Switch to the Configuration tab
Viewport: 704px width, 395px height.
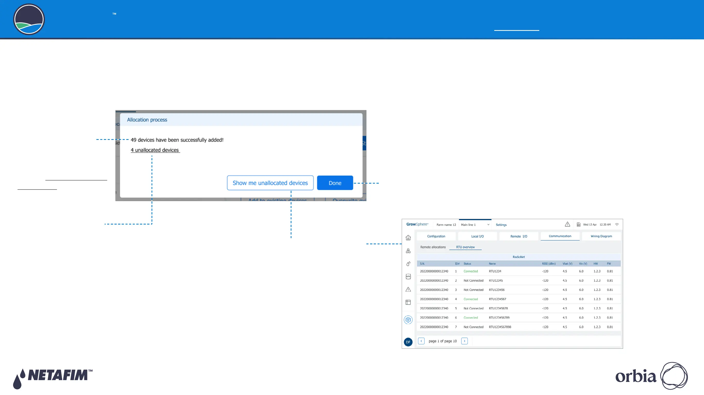436,236
